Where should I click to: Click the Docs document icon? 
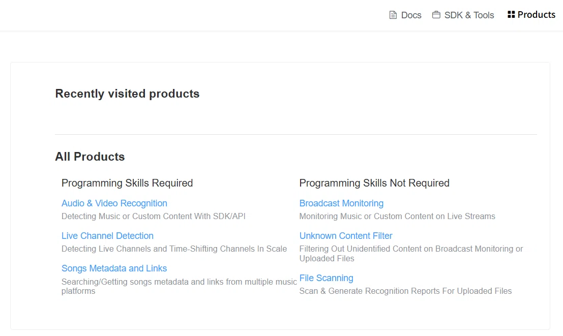[393, 15]
